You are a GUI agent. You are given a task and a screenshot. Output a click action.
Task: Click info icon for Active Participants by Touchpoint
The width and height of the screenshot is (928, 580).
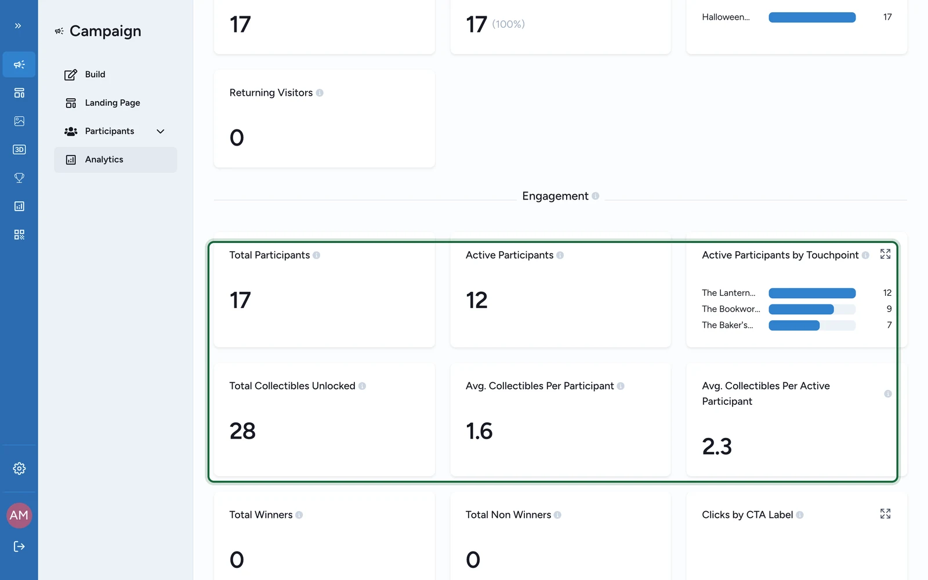coord(865,255)
